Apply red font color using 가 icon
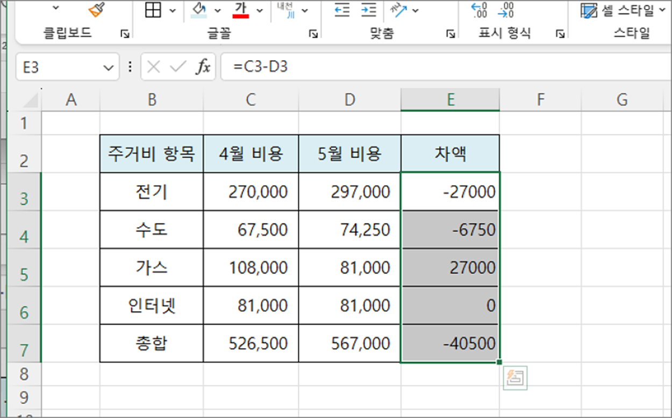 pyautogui.click(x=241, y=10)
